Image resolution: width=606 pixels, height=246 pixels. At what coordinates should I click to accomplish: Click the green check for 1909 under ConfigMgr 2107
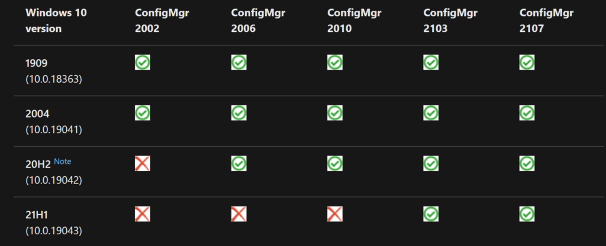[x=527, y=62]
